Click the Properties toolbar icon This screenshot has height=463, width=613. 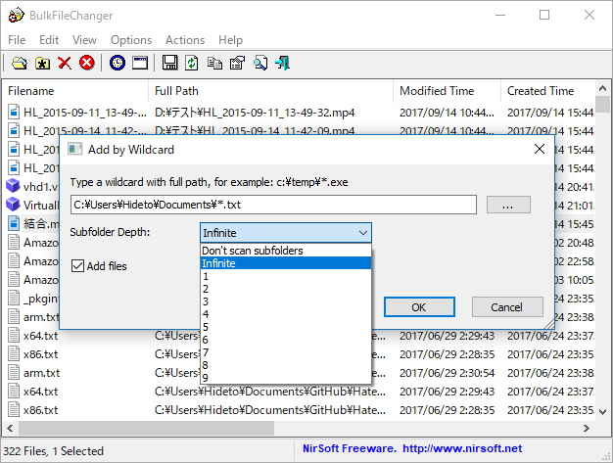click(237, 63)
